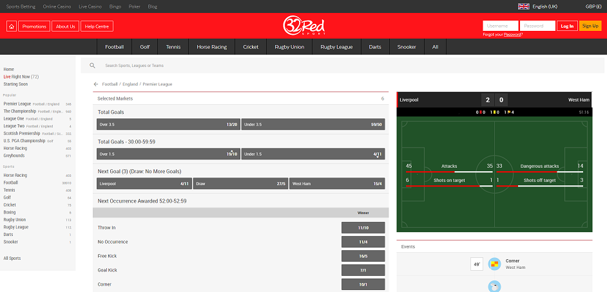Collapse the Selected Markets header
This screenshot has height=292, width=607.
[x=241, y=98]
